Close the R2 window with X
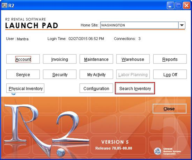The image size is (192, 160). (x=187, y=6)
